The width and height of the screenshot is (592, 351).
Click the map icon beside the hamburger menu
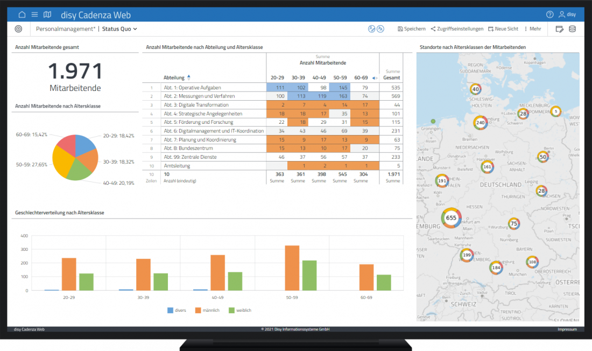[x=47, y=15]
